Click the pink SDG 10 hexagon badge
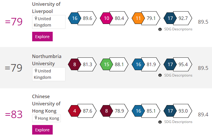Viewport: 212px width, 138px height. pyautogui.click(x=106, y=18)
